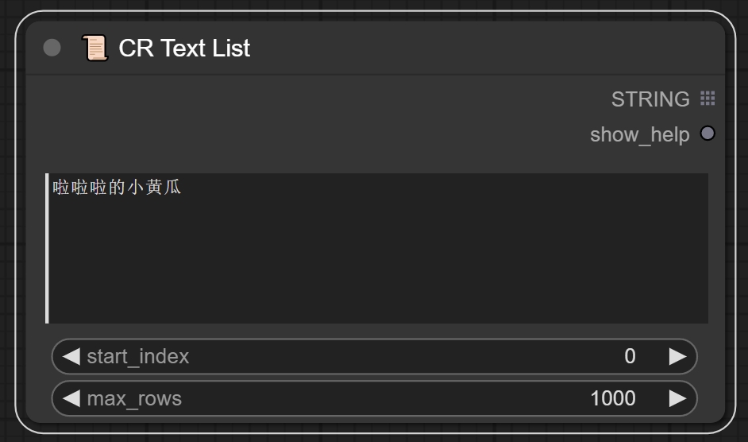Click the Chinese text line in the text box
The height and width of the screenshot is (442, 748).
pos(117,188)
